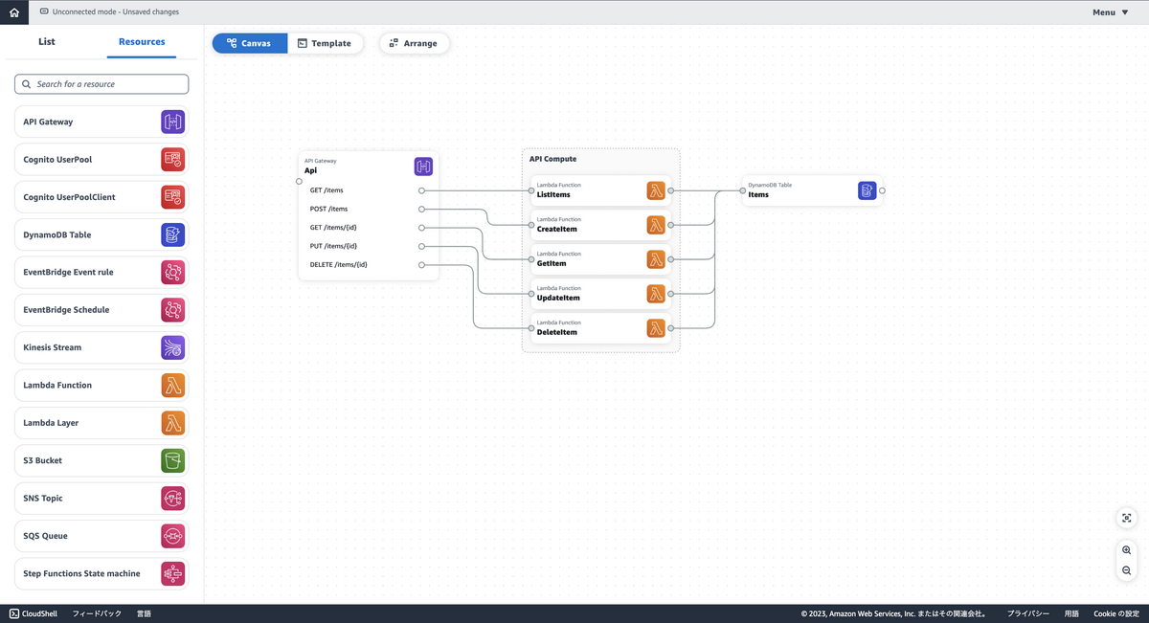Choose the DynamoDB Table icon in the Resources palette
The image size is (1149, 623).
[173, 234]
